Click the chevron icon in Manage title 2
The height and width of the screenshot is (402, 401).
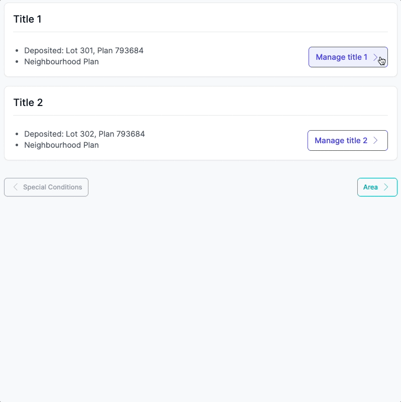tap(375, 141)
